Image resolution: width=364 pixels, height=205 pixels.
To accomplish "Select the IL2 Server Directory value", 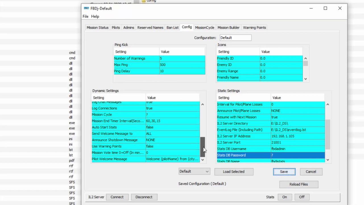I will pyautogui.click(x=298, y=123).
